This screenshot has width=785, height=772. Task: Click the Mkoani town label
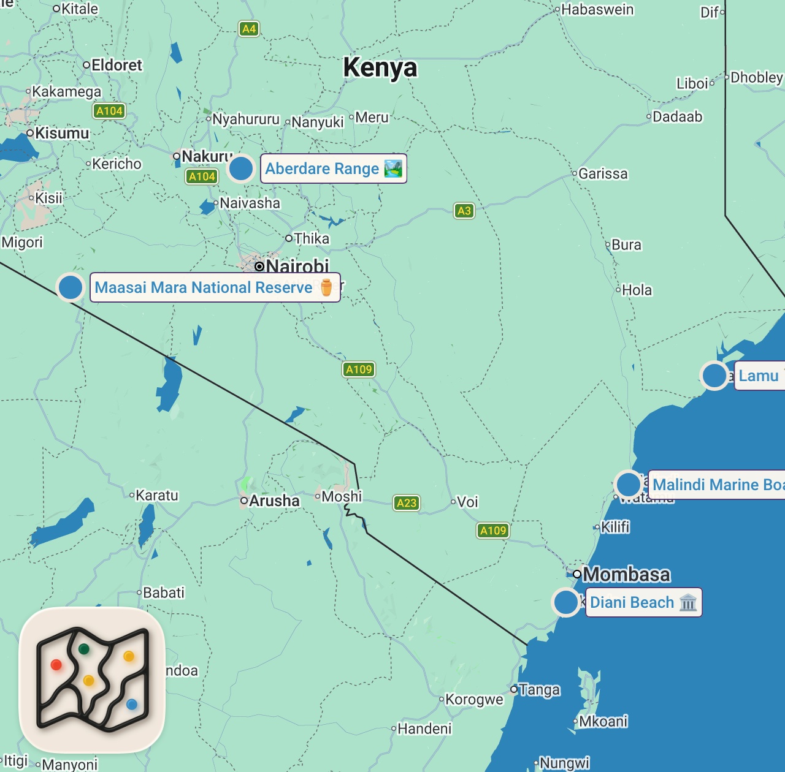coord(603,721)
